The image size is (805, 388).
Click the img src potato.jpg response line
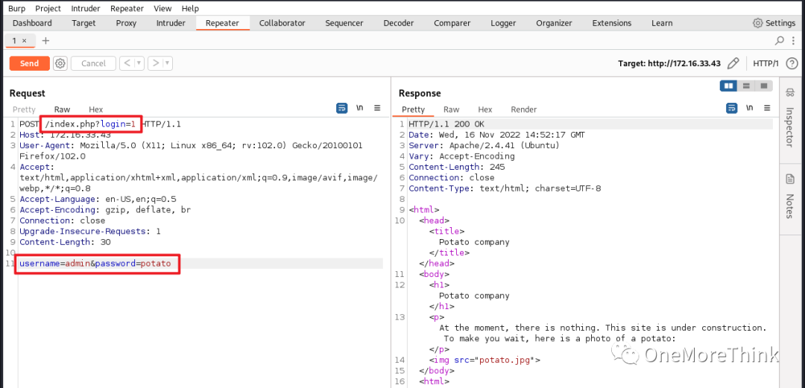[x=484, y=360]
